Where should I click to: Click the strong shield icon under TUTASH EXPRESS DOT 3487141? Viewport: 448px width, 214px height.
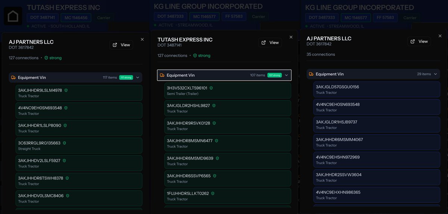click(195, 56)
